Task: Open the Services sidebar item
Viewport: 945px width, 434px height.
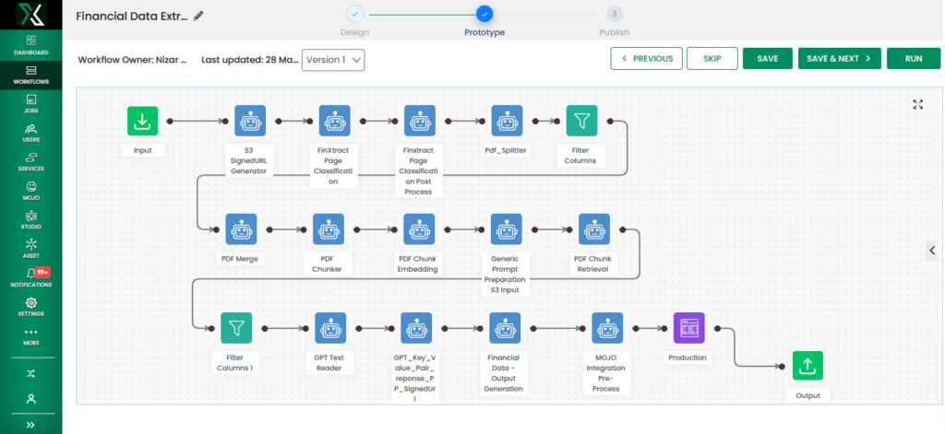Action: (30, 161)
